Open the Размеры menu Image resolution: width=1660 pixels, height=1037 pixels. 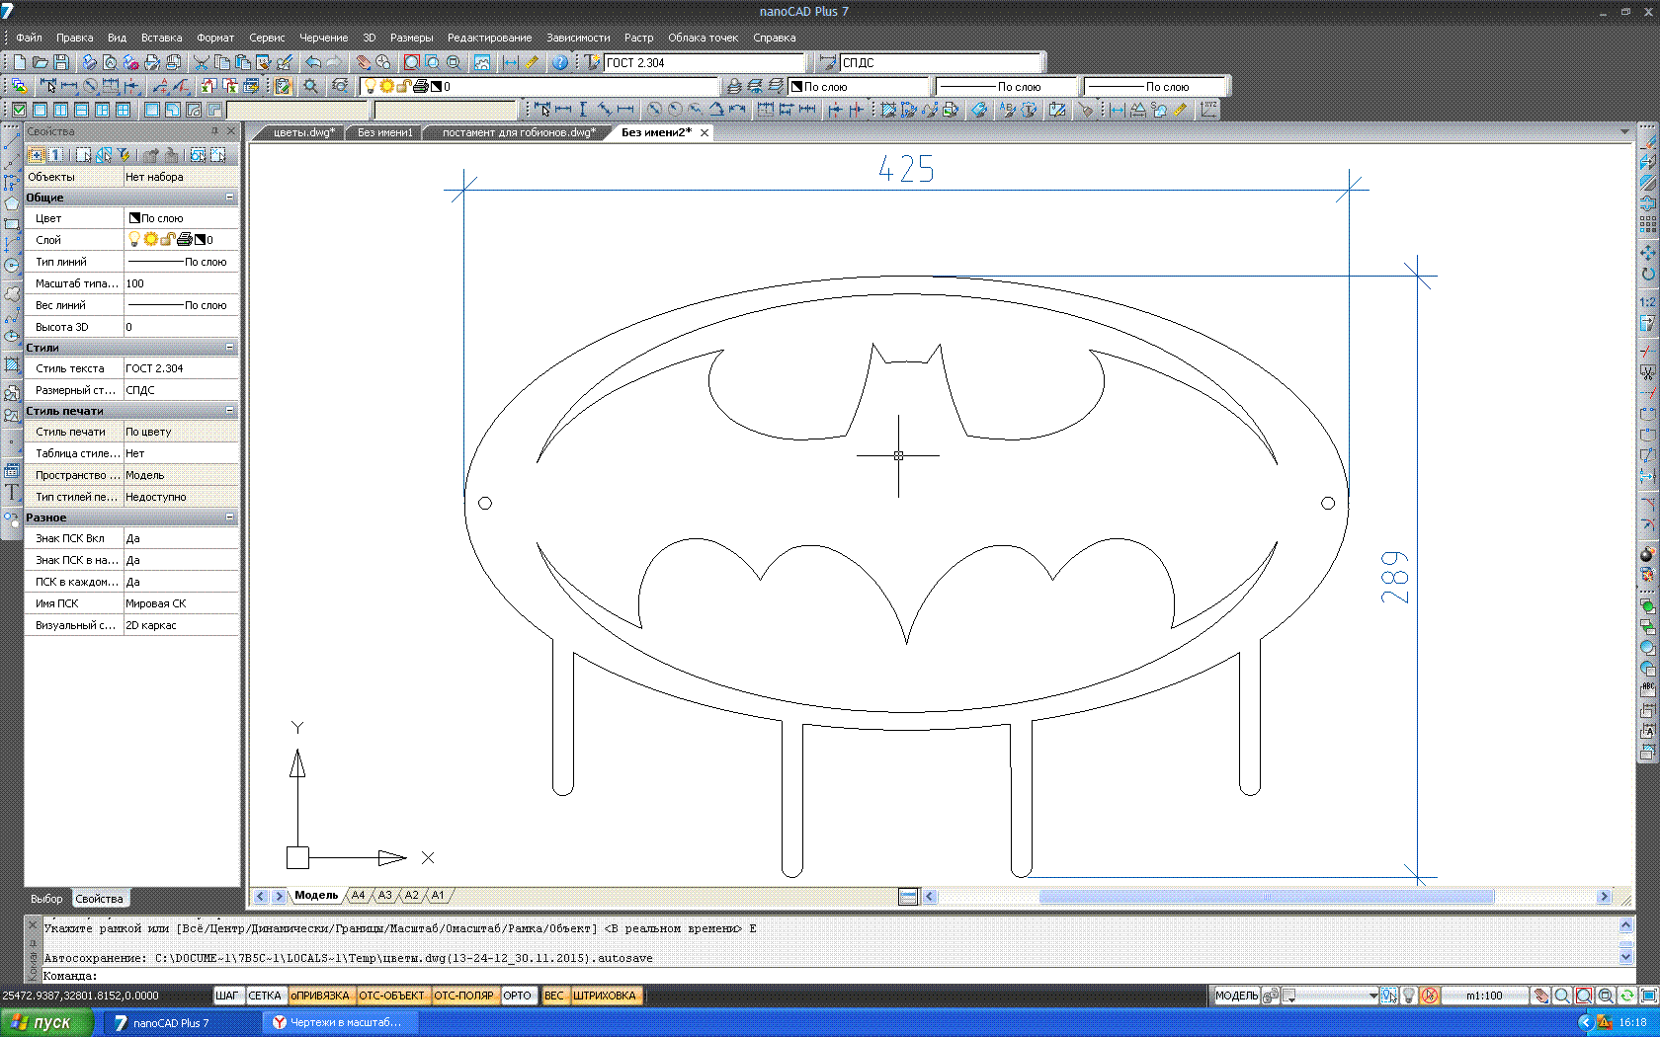412,38
